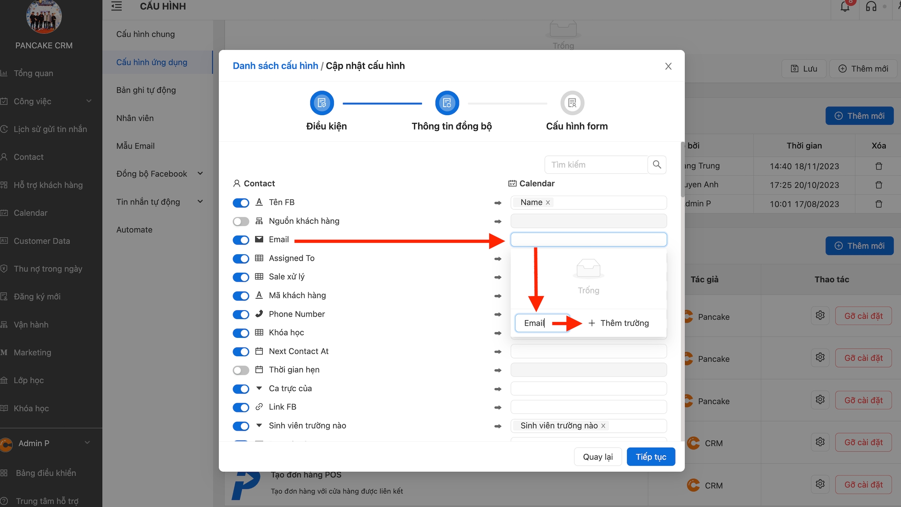Enable the Nguồn khách hàng toggle
The height and width of the screenshot is (507, 901).
click(241, 221)
